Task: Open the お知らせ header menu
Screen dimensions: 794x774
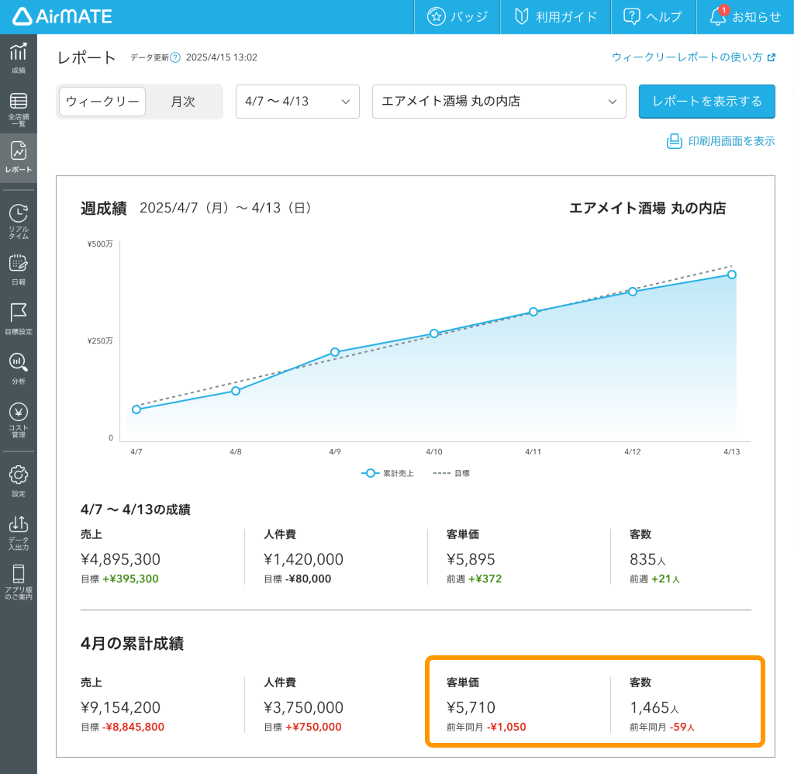Action: click(745, 17)
